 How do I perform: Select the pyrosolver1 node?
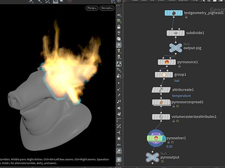click(156, 138)
